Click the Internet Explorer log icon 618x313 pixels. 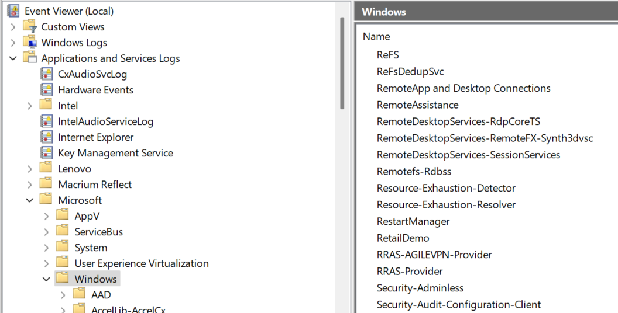(x=46, y=137)
